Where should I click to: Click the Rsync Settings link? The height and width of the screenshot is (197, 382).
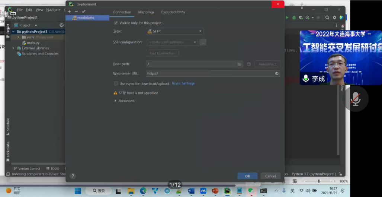[183, 83]
